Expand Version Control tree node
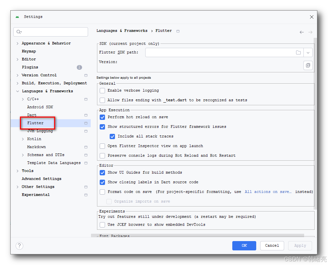Viewport: 328px width, 265px height. tap(17, 75)
